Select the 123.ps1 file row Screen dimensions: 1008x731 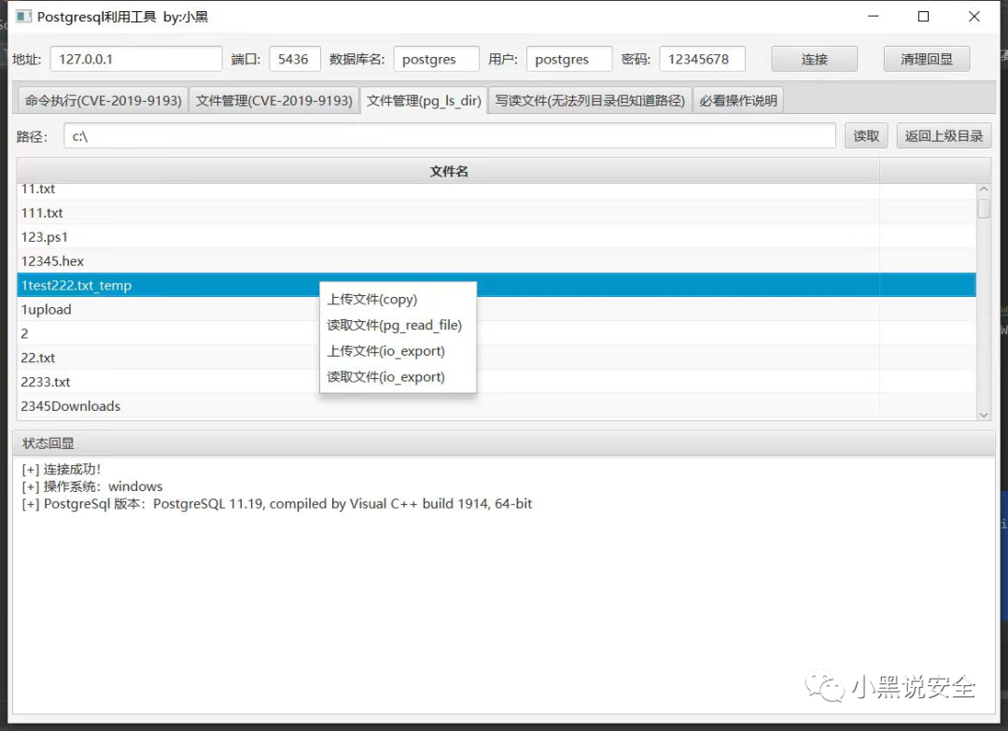coord(497,236)
